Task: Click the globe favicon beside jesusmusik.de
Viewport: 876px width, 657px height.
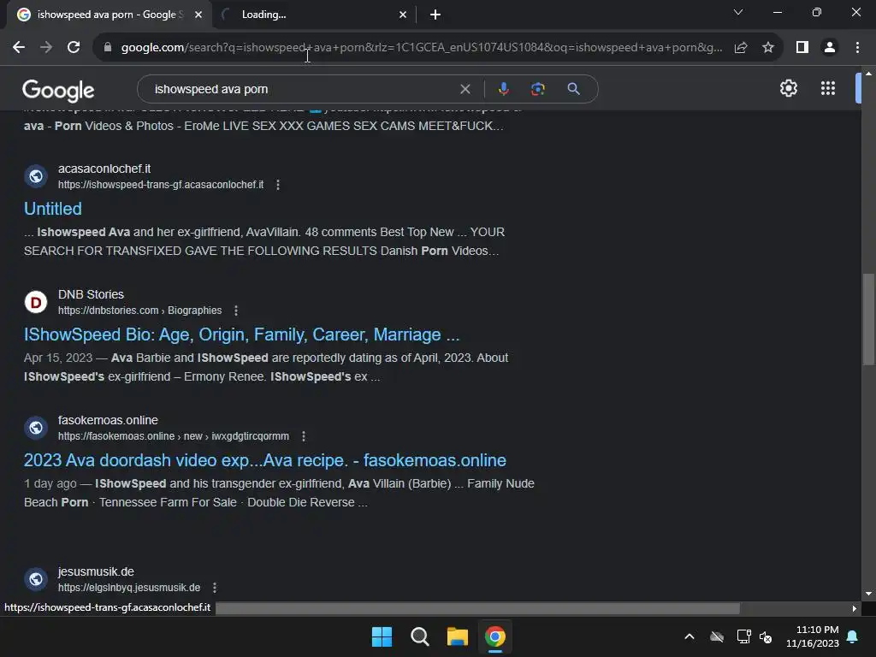Action: pyautogui.click(x=36, y=579)
